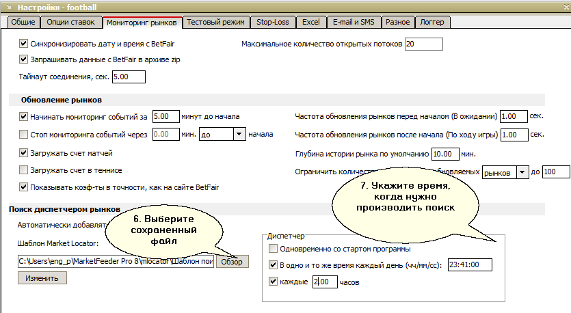The height and width of the screenshot is (313, 571).
Task: Edit minutes before start monitoring field
Action: click(166, 116)
